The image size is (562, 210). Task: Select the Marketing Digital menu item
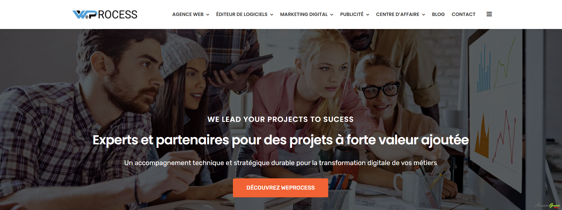point(304,14)
